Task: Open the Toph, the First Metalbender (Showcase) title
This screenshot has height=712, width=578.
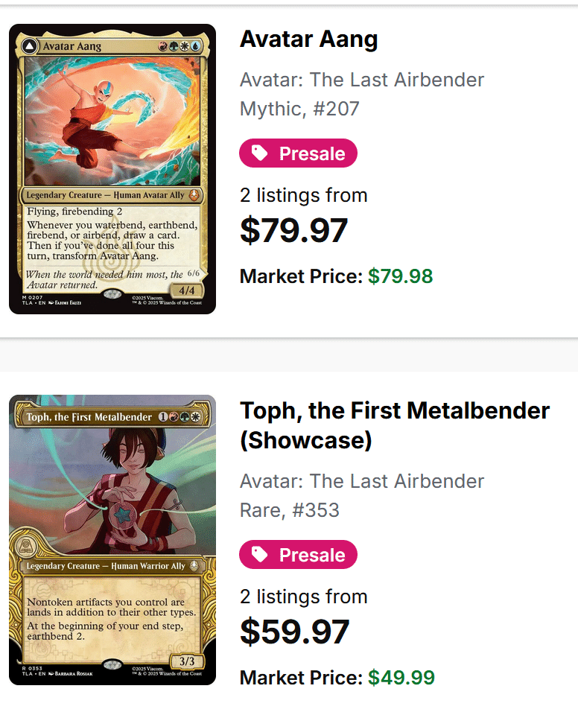Action: click(395, 425)
